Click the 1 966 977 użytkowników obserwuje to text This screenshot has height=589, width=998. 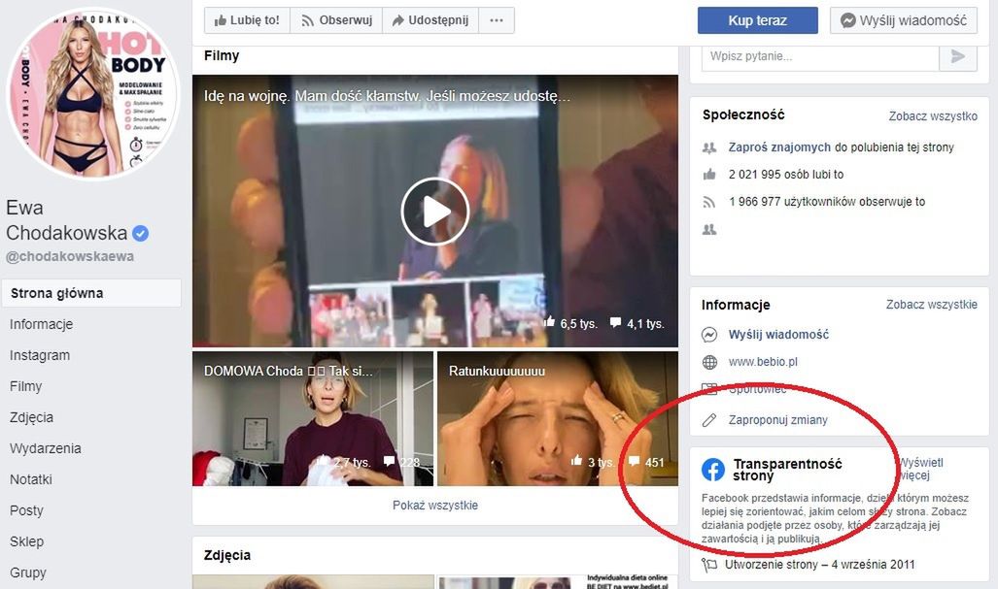[827, 202]
